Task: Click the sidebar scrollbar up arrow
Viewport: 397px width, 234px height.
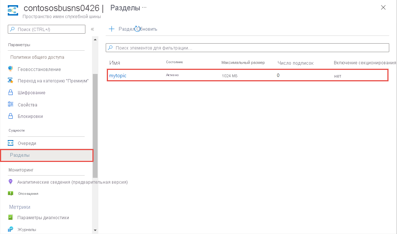Action: coord(95,40)
